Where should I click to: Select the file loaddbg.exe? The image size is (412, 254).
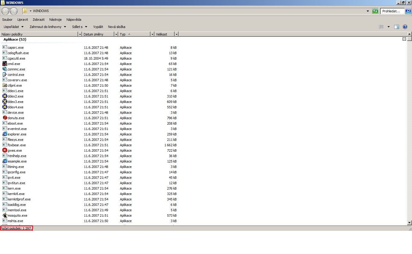pyautogui.click(x=17, y=205)
